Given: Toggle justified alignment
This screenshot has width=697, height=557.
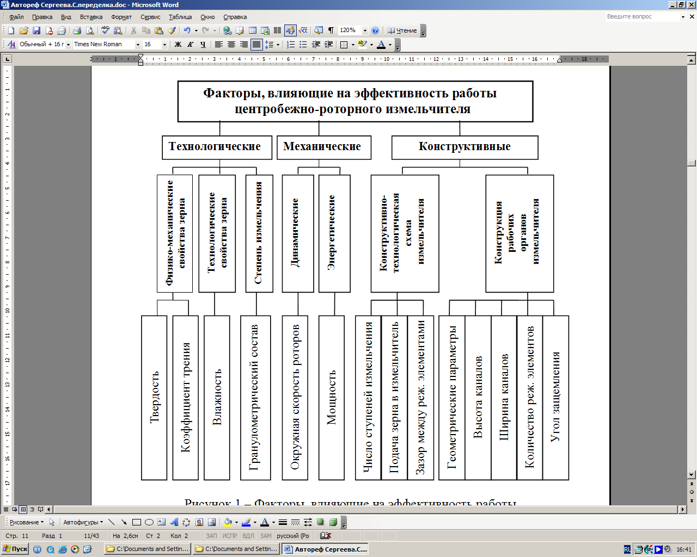Looking at the screenshot, I should [256, 45].
